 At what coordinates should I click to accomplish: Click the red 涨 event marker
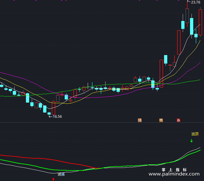pyautogui.click(x=178, y=120)
